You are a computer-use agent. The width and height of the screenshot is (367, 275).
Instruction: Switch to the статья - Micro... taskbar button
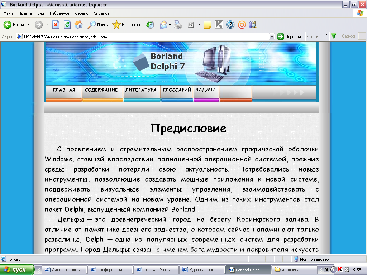click(156, 270)
